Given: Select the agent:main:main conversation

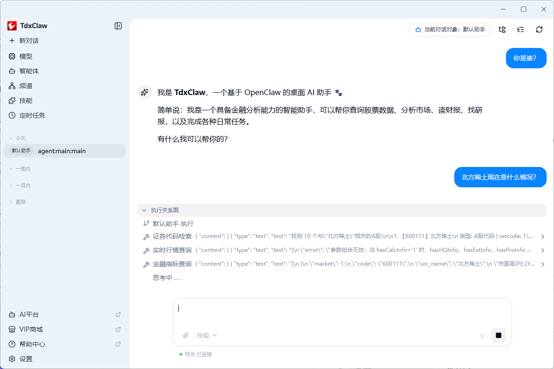Looking at the screenshot, I should click(65, 151).
